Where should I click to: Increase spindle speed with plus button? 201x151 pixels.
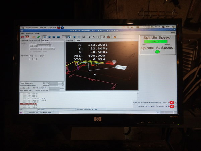(x=35, y=59)
